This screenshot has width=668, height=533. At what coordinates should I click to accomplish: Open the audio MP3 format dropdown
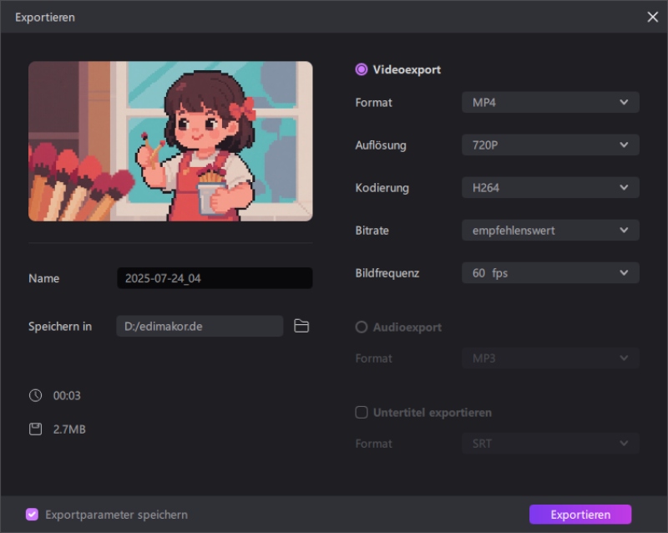coord(550,358)
